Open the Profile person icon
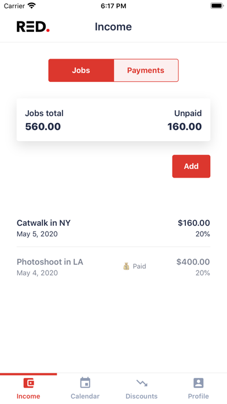Image resolution: width=227 pixels, height=404 pixels. (x=198, y=383)
